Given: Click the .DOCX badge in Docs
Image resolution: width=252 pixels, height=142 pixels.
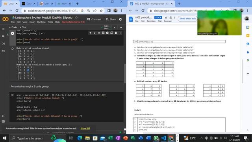Looking at the screenshot, I should click(x=158, y=17).
